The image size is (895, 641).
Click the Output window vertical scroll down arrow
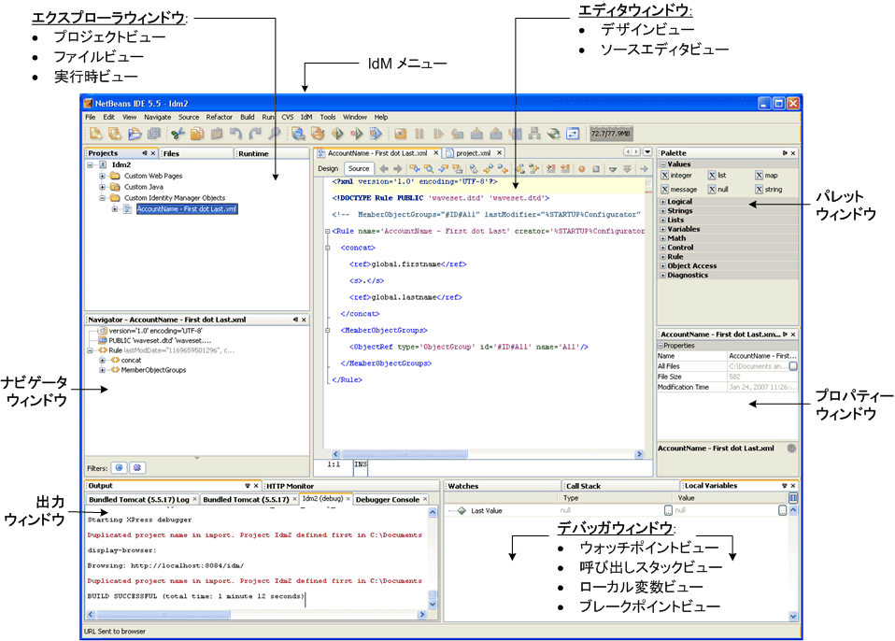tap(433, 604)
